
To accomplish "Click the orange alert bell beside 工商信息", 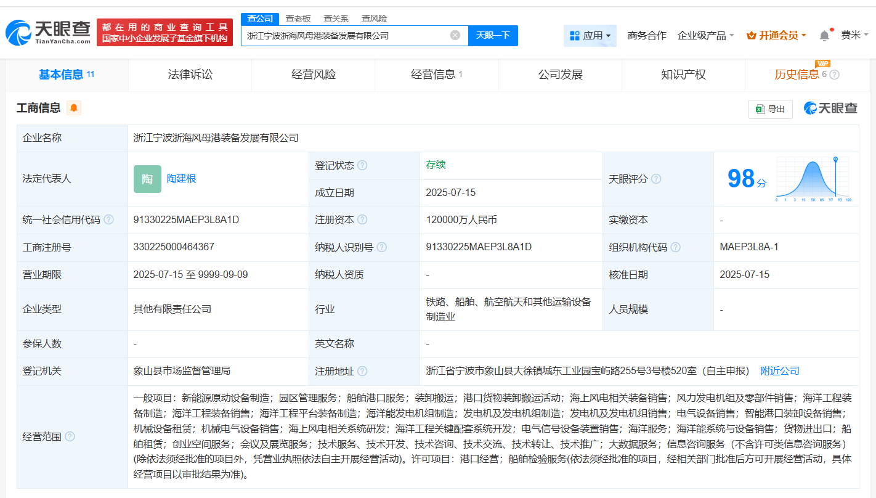I will [x=74, y=108].
